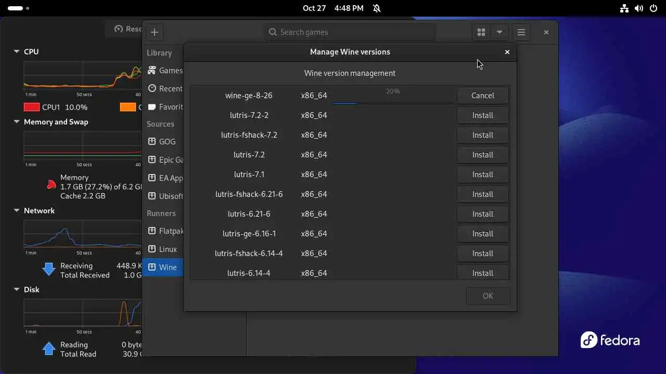
Task: Install lutris-ge-6.16-1
Action: click(483, 234)
